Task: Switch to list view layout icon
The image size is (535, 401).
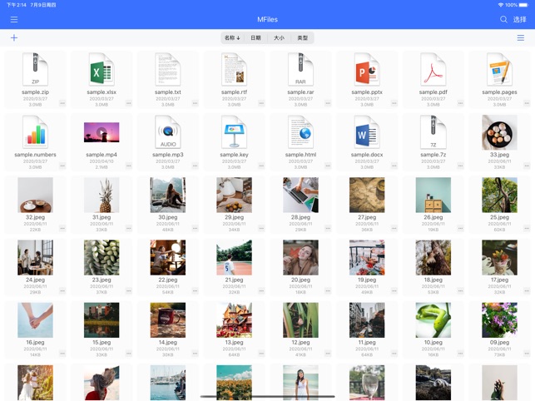Action: coord(521,38)
